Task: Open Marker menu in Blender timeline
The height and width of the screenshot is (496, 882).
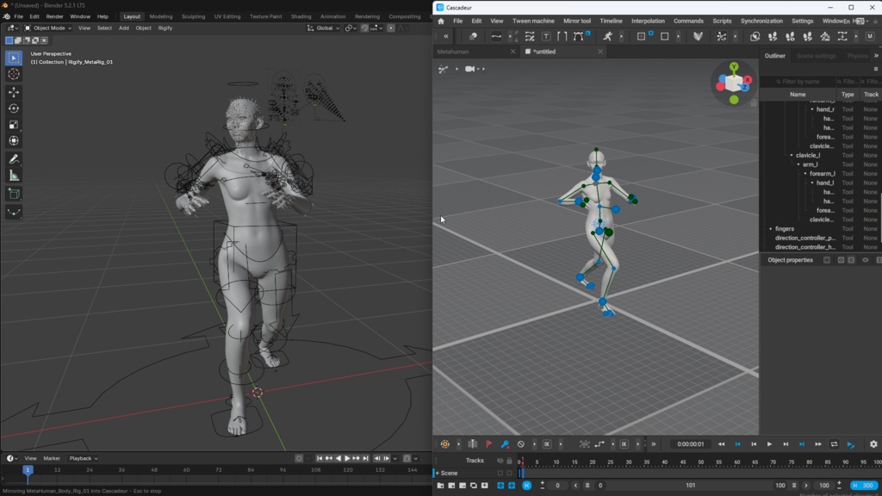Action: tap(52, 458)
